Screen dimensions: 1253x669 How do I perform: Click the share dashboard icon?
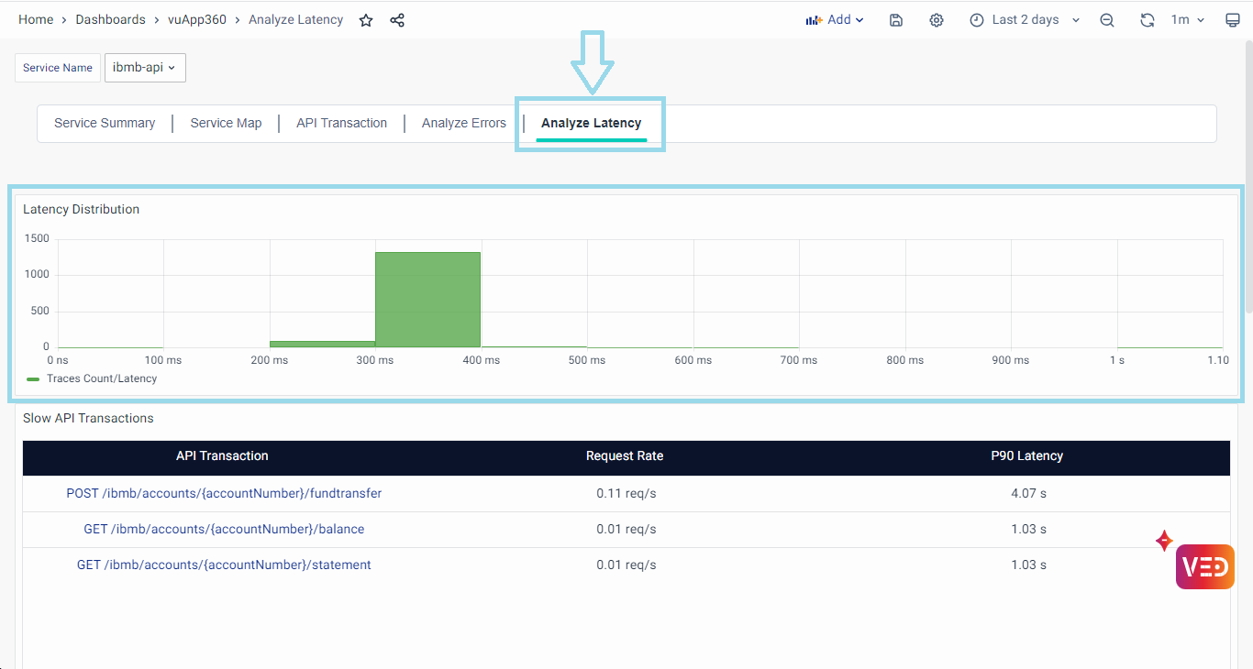[397, 20]
